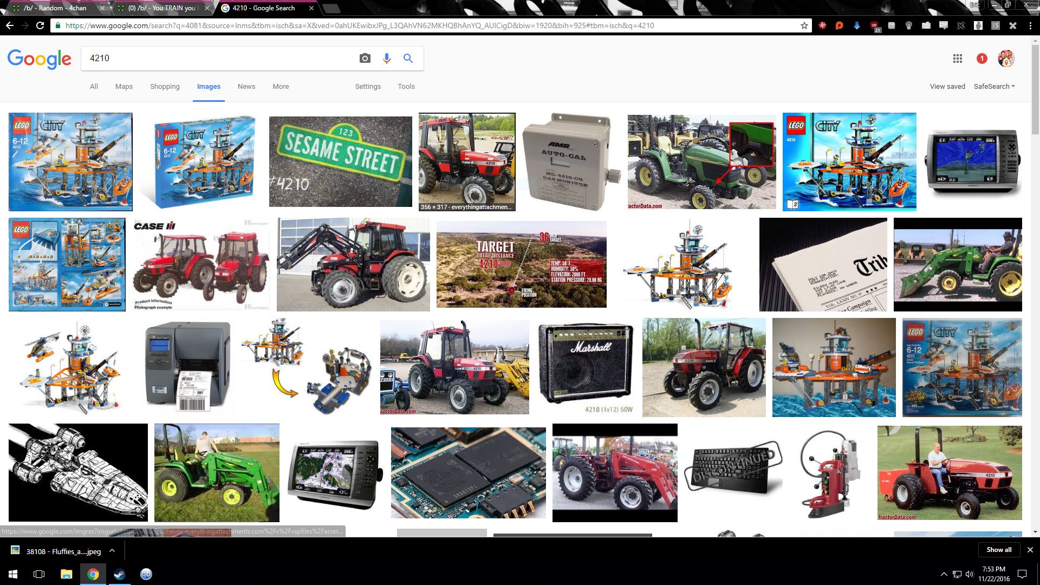This screenshot has width=1040, height=585.
Task: Switch to the All results tab
Action: tap(94, 87)
